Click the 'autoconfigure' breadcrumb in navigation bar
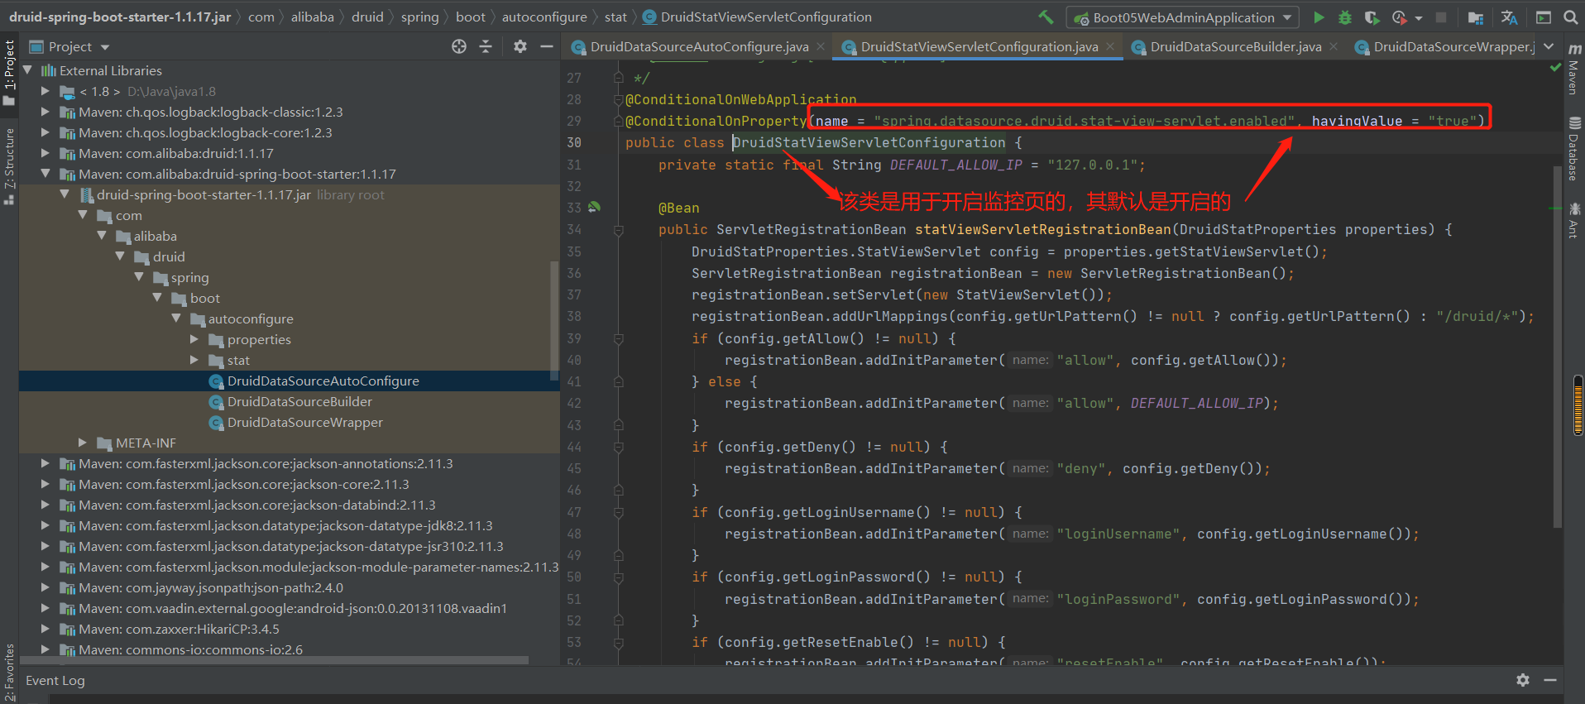Screen dimensions: 1585x704 pos(544,17)
